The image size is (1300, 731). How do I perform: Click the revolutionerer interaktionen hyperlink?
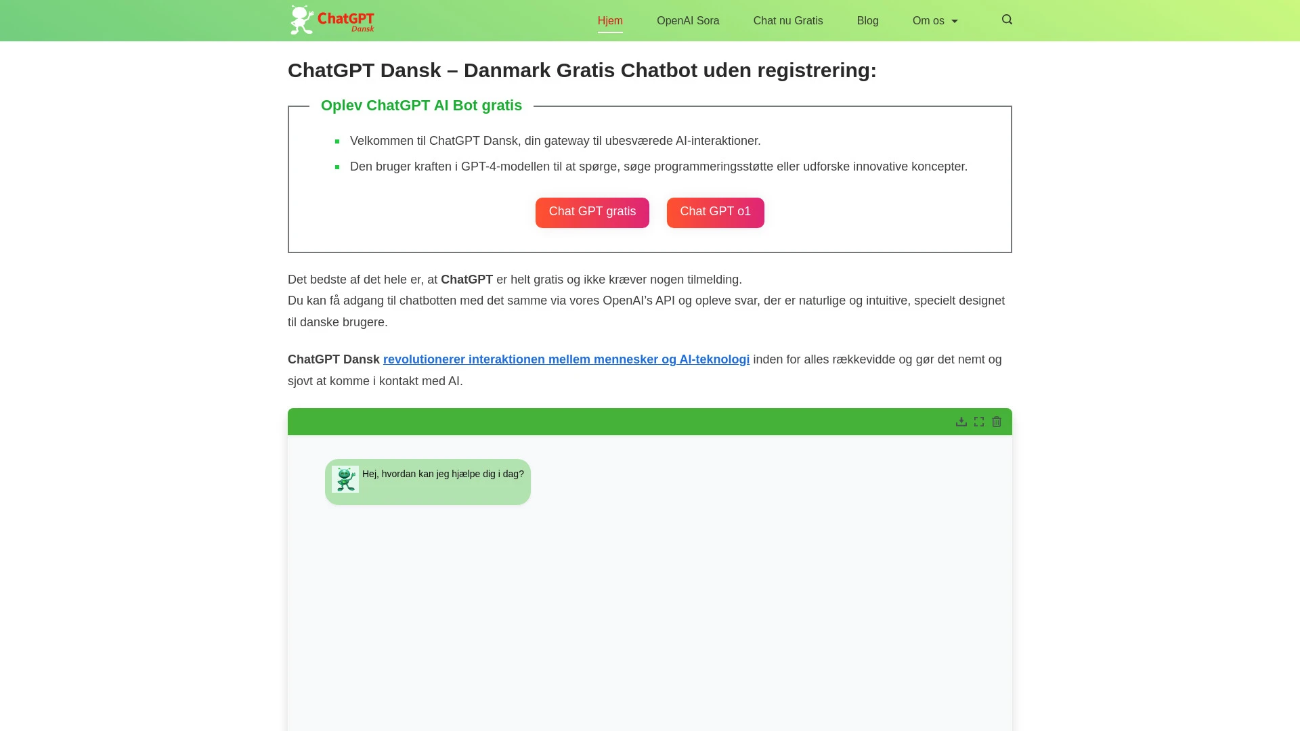point(566,359)
